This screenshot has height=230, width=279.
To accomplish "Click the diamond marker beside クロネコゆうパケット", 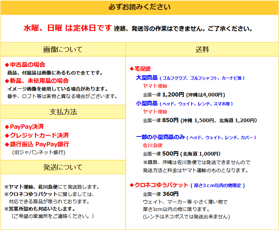I will point(132,185).
